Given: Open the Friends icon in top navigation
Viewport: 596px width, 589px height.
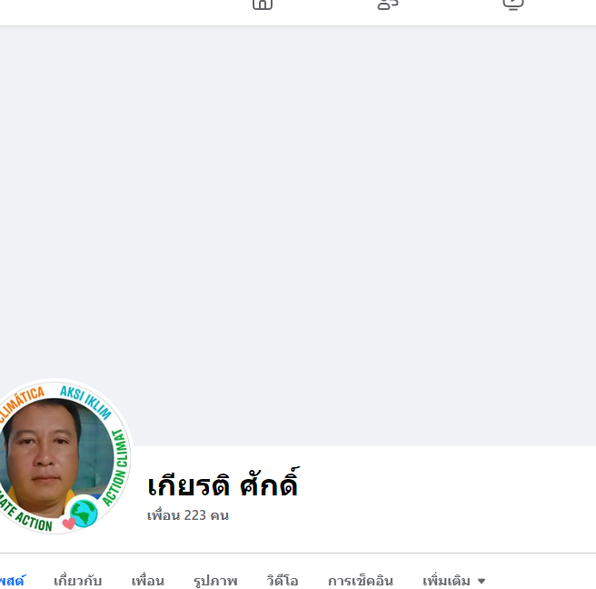Looking at the screenshot, I should 388,5.
